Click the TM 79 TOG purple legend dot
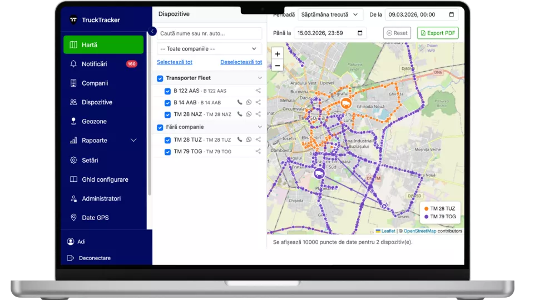Screen dimensions: 534x300 426,217
